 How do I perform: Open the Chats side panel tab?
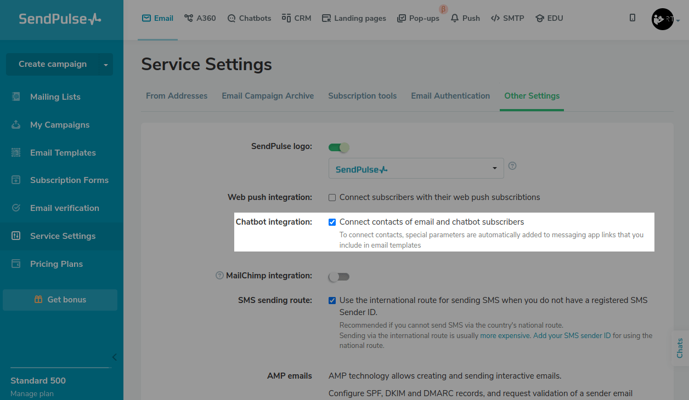[680, 348]
